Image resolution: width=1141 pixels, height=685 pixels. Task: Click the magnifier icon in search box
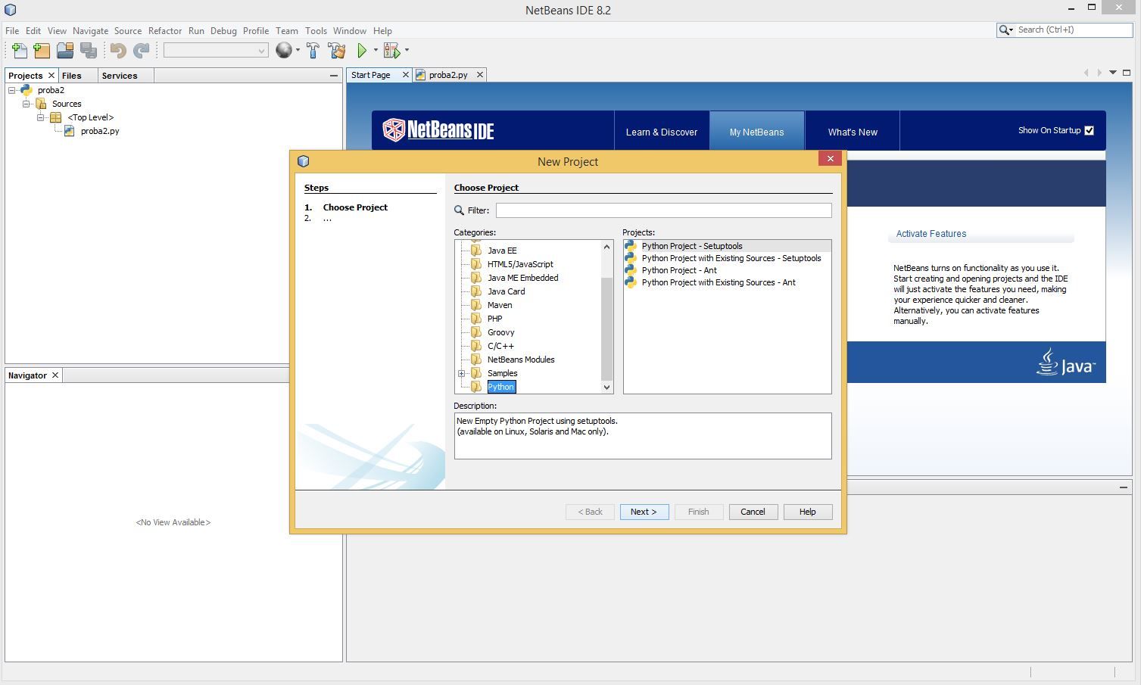tap(1005, 30)
